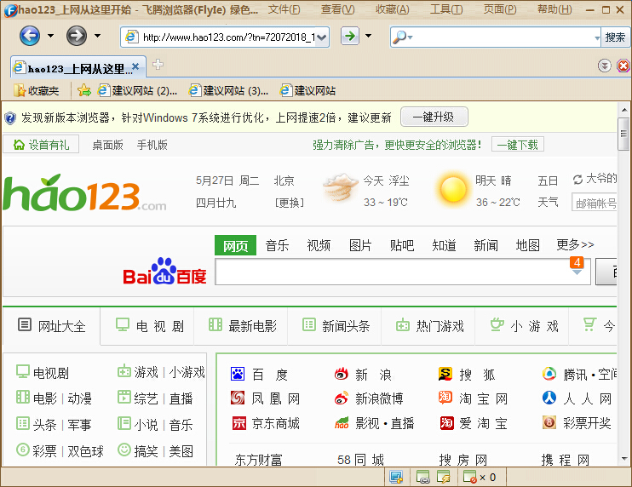This screenshot has height=487, width=632.
Task: Open the Forward button history dropdown
Action: [98, 36]
